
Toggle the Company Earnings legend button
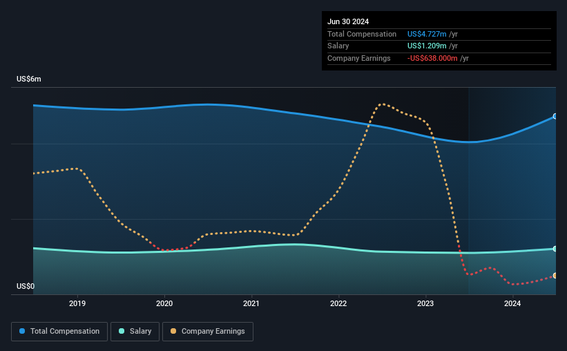pyautogui.click(x=208, y=332)
